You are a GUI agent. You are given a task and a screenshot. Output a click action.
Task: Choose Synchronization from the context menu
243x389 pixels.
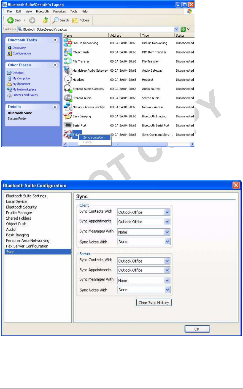pos(94,137)
